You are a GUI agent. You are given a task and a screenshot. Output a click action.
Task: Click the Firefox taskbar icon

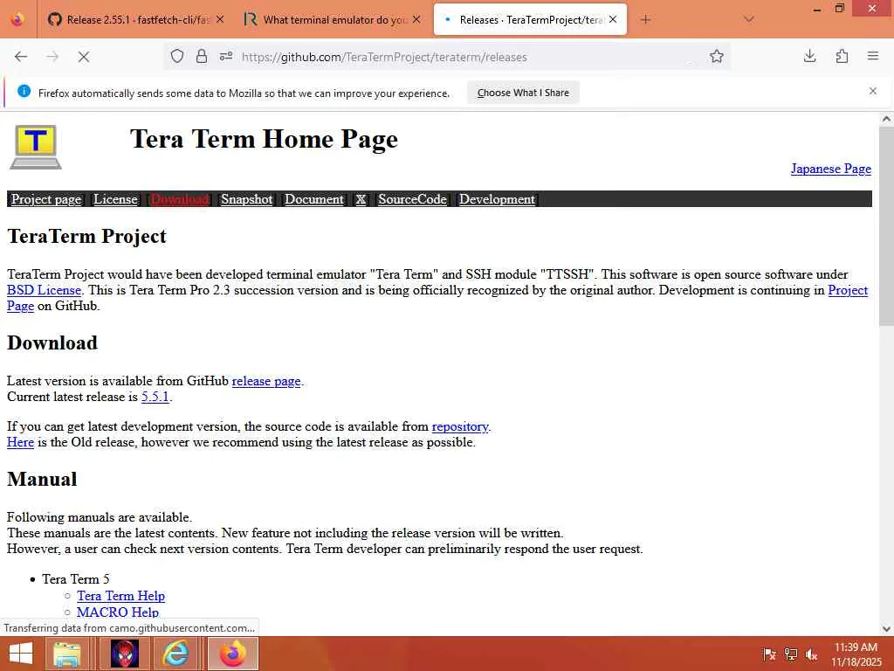pyautogui.click(x=232, y=654)
